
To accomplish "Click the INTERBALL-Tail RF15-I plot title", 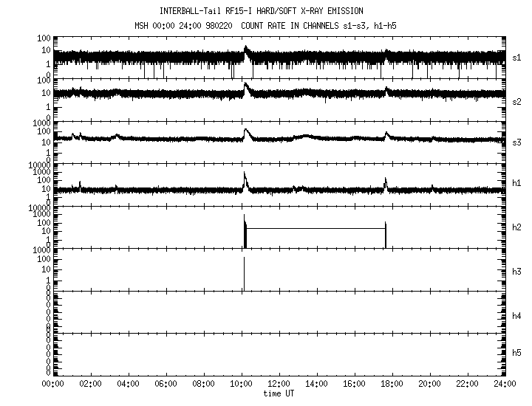I will (262, 11).
